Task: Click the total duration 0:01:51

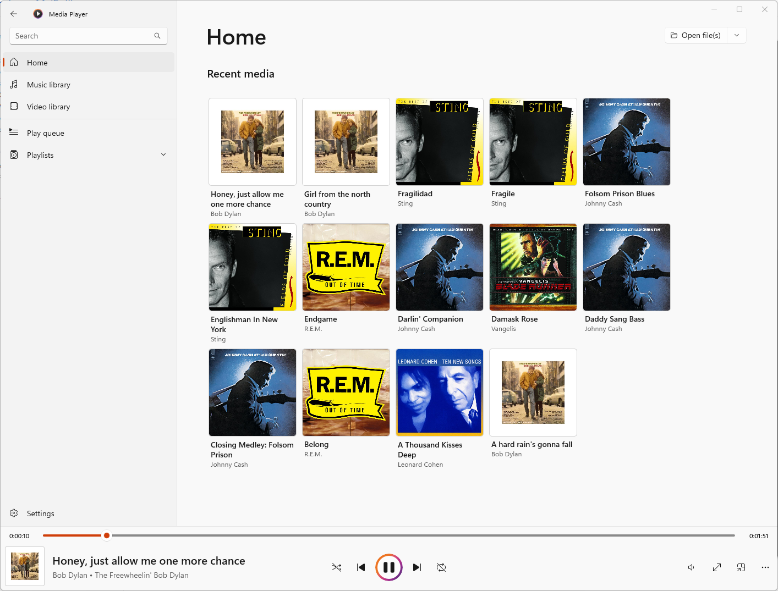Action: tap(759, 536)
